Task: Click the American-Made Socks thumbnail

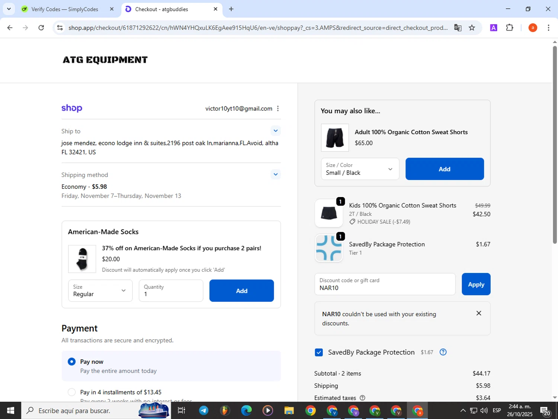Action: pyautogui.click(x=82, y=259)
